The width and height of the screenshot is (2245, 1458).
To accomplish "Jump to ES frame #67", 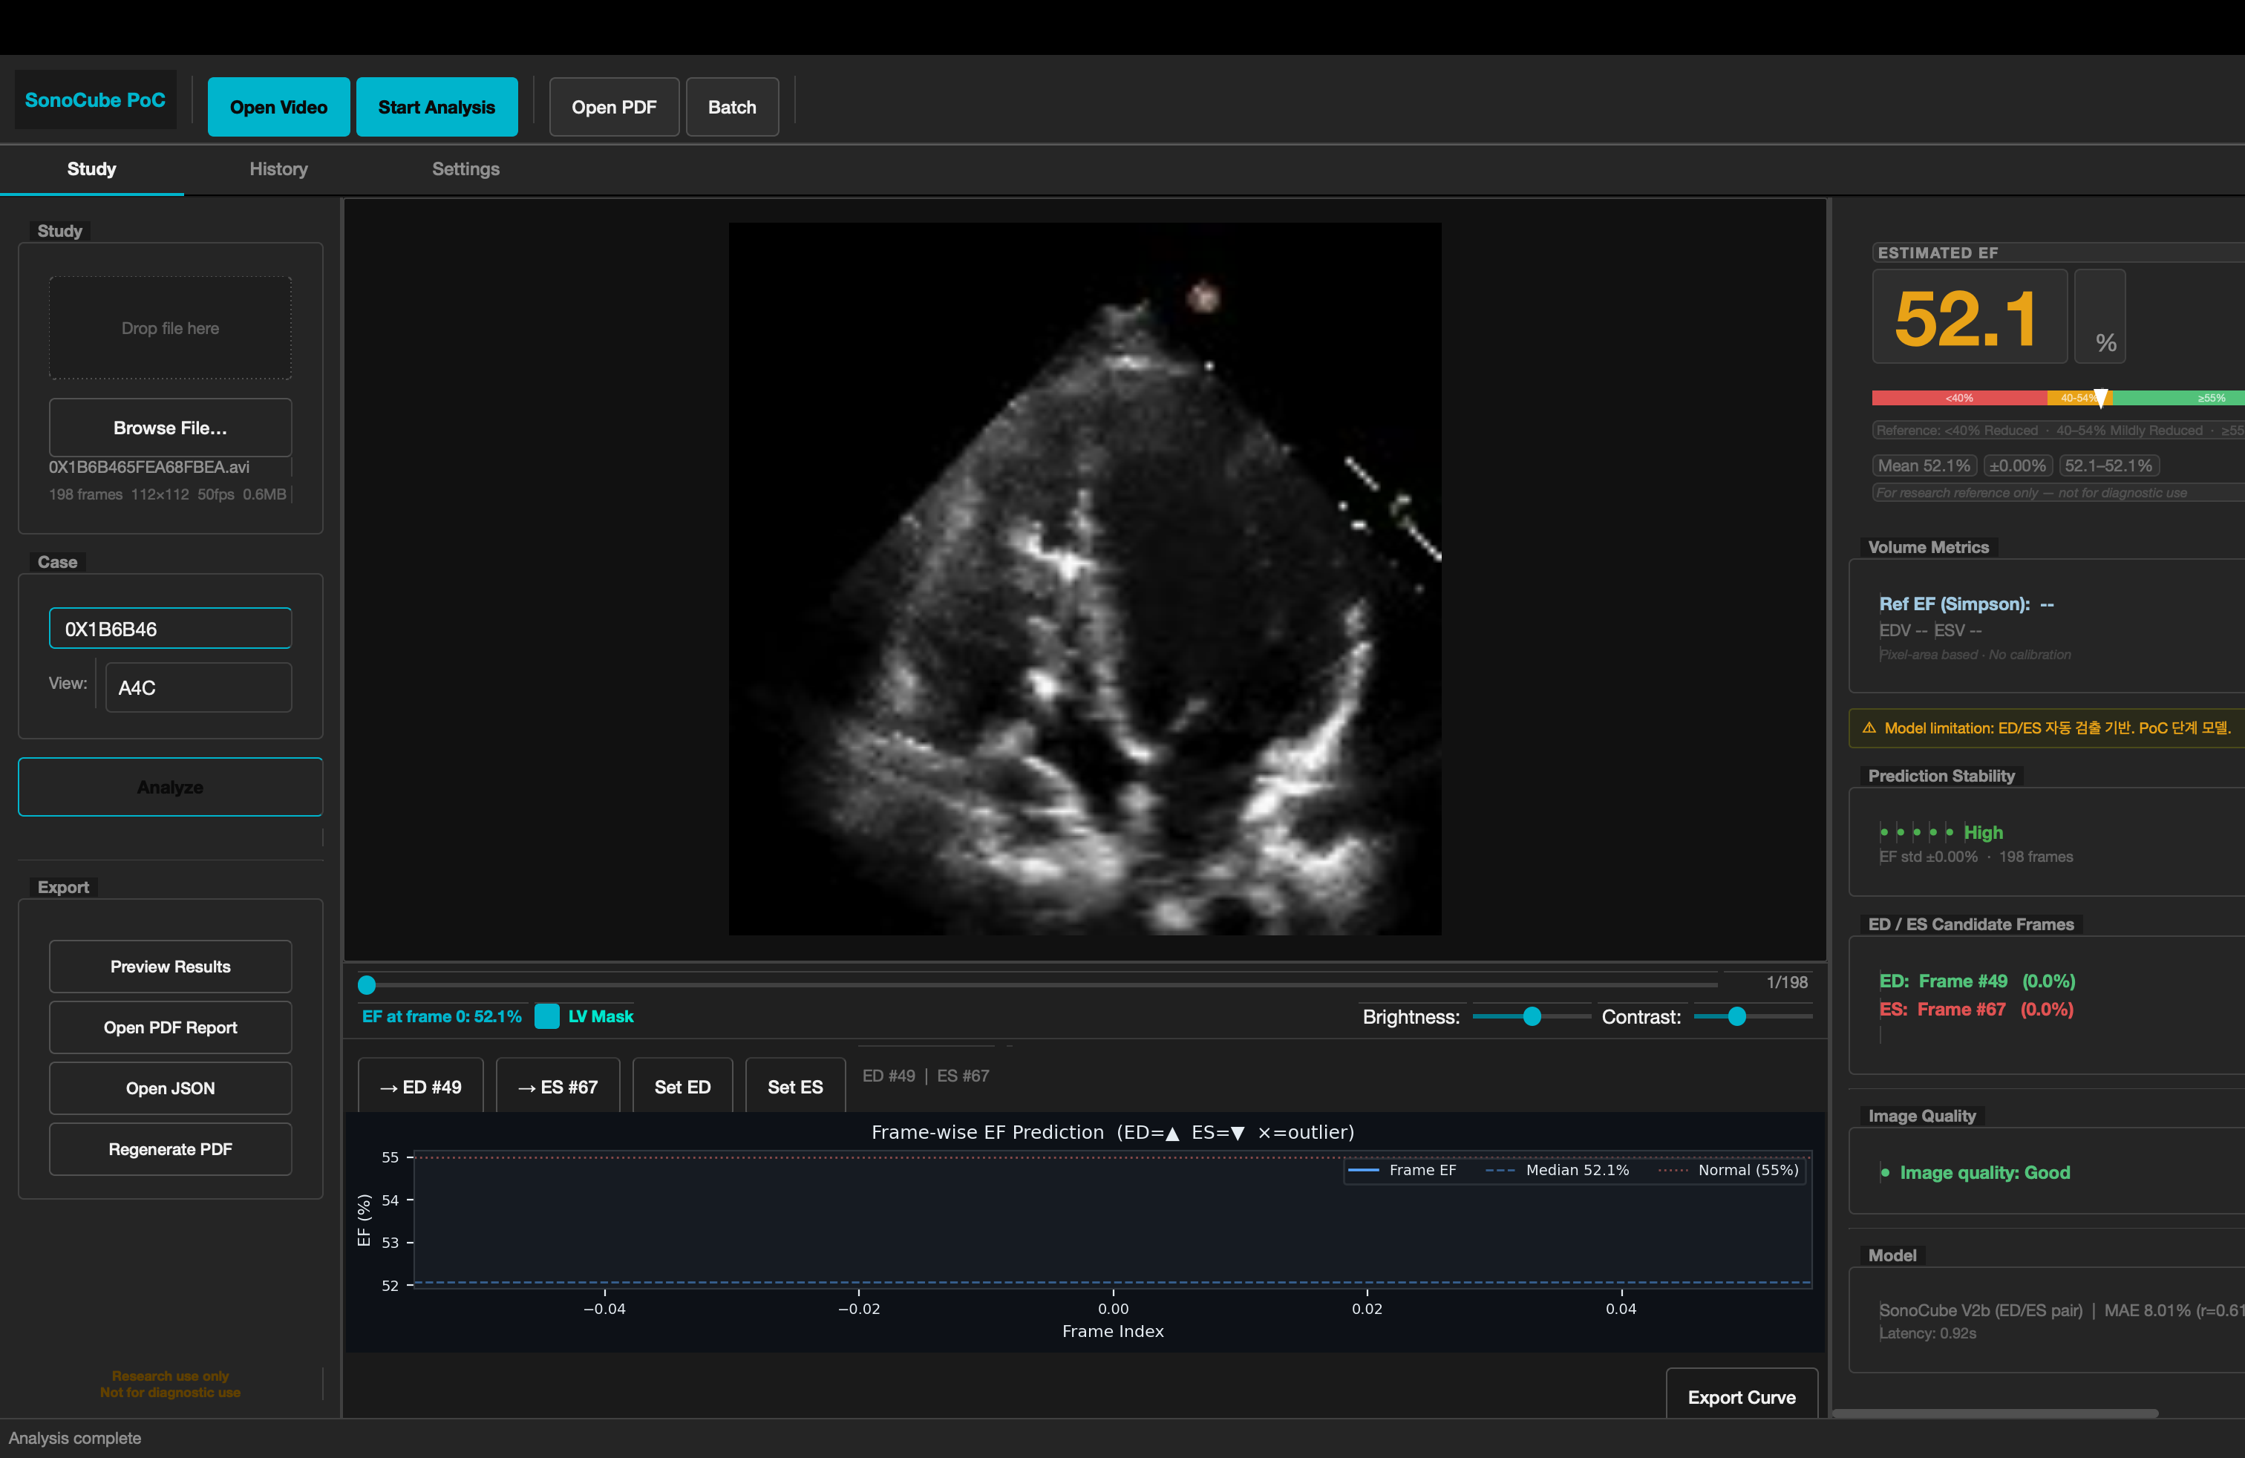I will [558, 1086].
